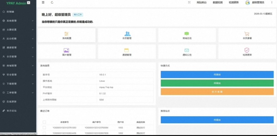
Task: Click the refresh icon in top bar
Action: pyautogui.click(x=52, y=2)
